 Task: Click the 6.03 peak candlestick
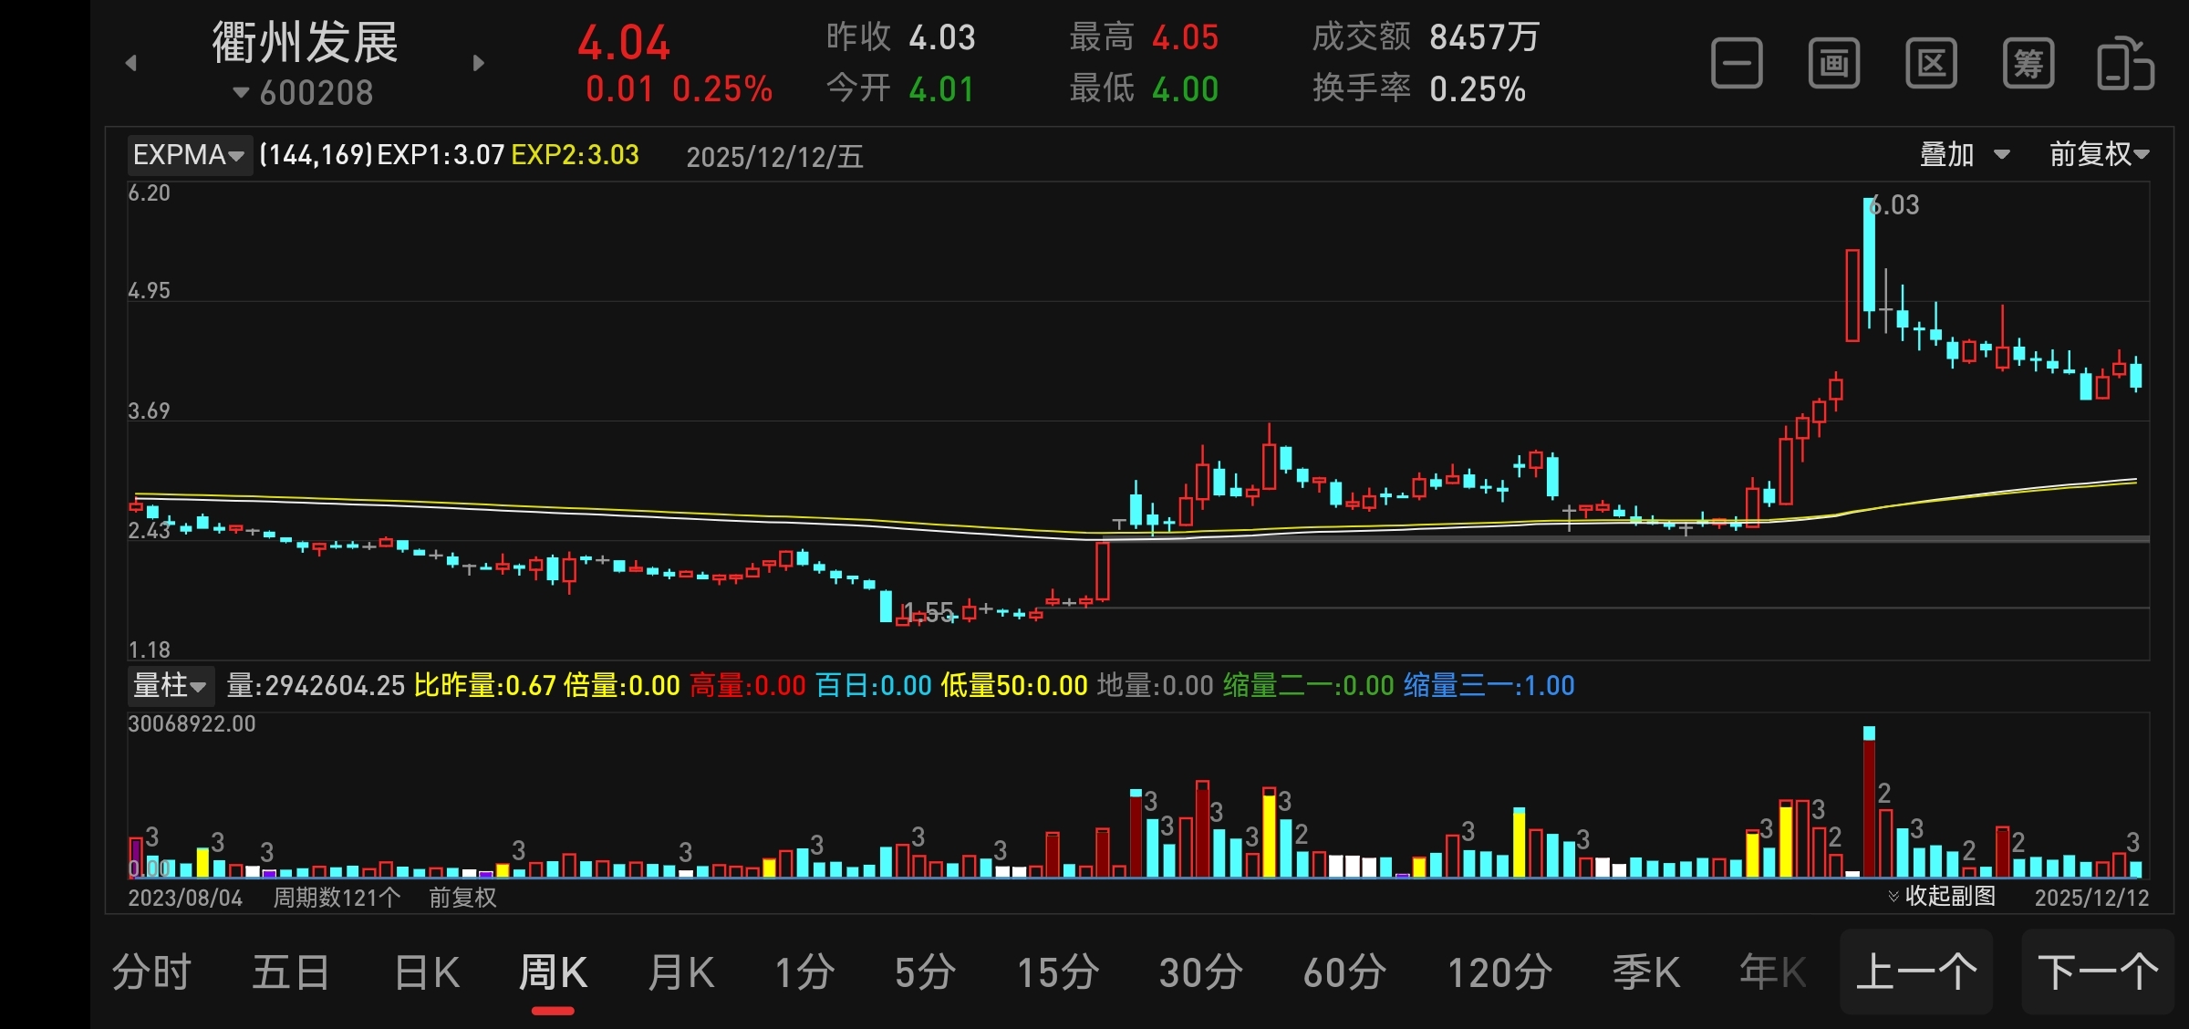click(1869, 255)
